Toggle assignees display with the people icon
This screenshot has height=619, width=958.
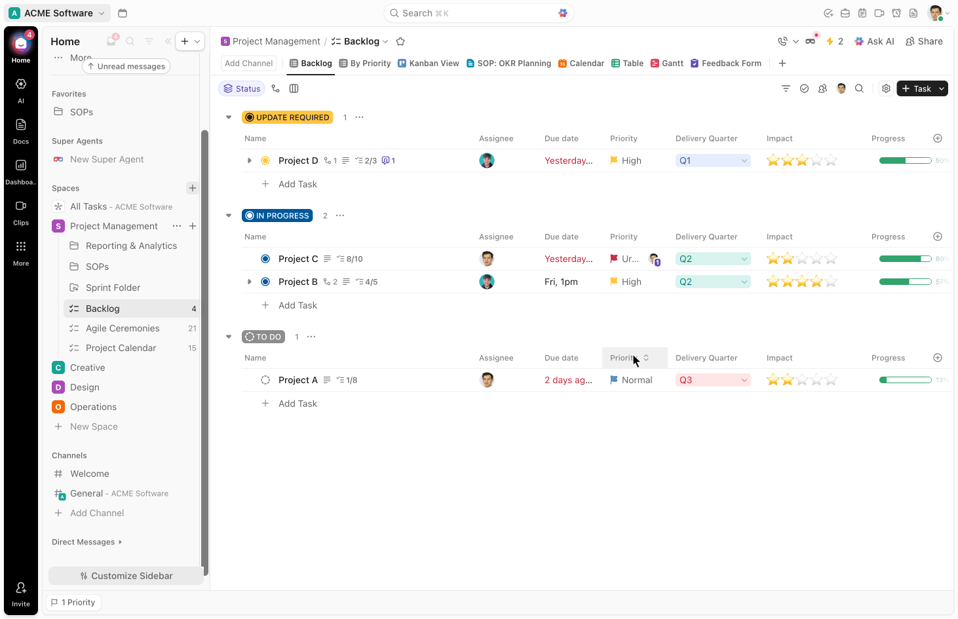[822, 88]
